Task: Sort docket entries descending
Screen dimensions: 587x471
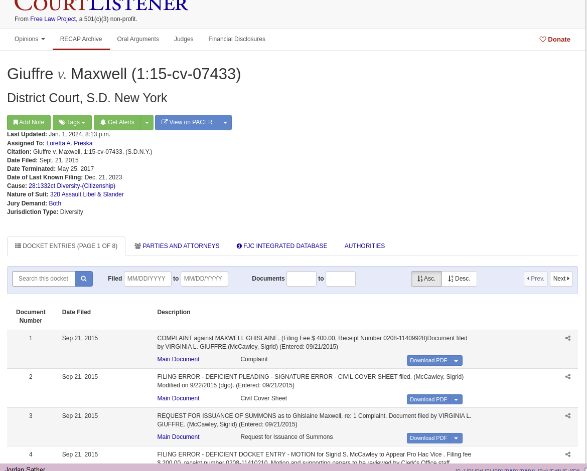Action: (460, 279)
